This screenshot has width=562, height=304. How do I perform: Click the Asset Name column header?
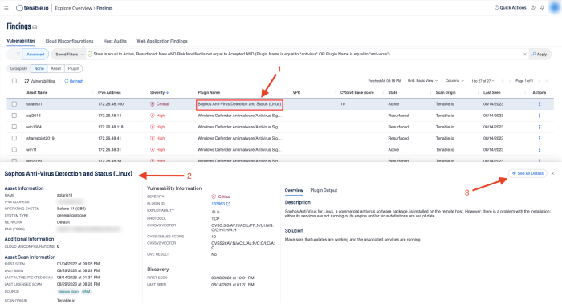click(37, 92)
